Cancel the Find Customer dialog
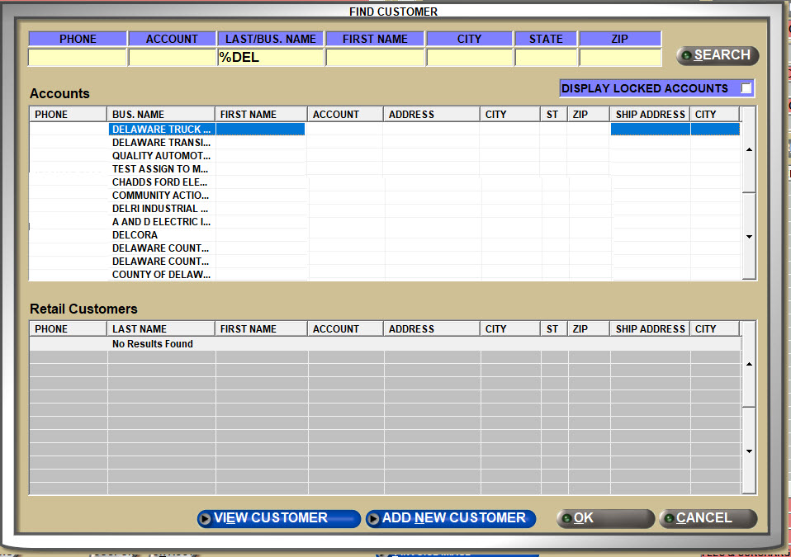 tap(708, 518)
